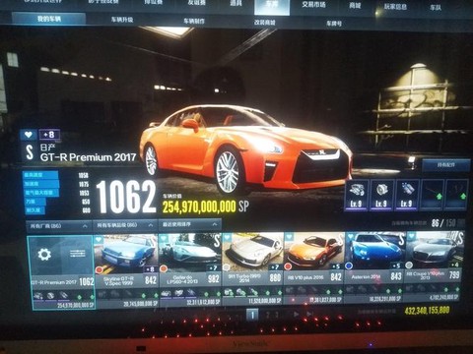Click the rating 842 on Skyline GT-R card
Screen dimensions: 473x354
tap(151, 280)
